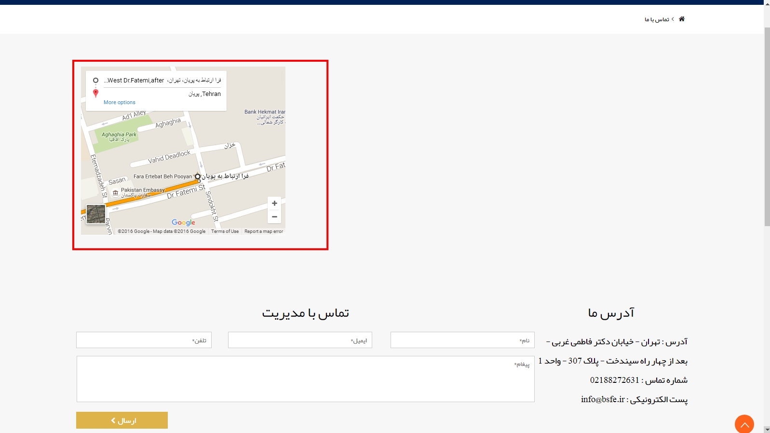Open More options in the map card
The height and width of the screenshot is (433, 770).
(x=120, y=102)
